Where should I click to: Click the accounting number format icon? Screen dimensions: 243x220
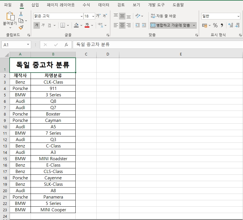[x=205, y=25]
